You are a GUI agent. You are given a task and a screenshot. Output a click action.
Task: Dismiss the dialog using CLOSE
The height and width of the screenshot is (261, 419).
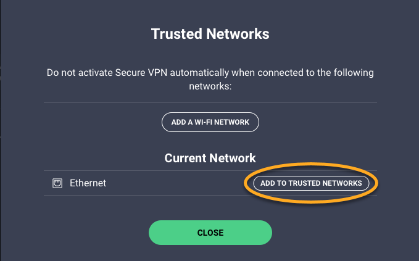210,233
